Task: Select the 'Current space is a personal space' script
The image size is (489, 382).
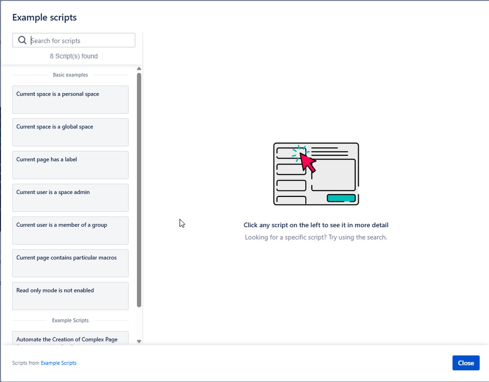Action: pos(70,99)
